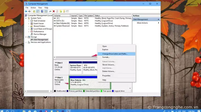Click More Actions in Actions pane
The height and width of the screenshot is (112, 201).
tap(143, 23)
